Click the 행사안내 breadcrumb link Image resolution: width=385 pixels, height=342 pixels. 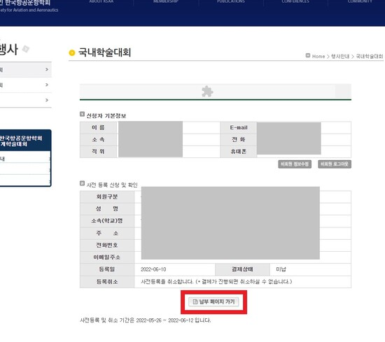pos(340,56)
